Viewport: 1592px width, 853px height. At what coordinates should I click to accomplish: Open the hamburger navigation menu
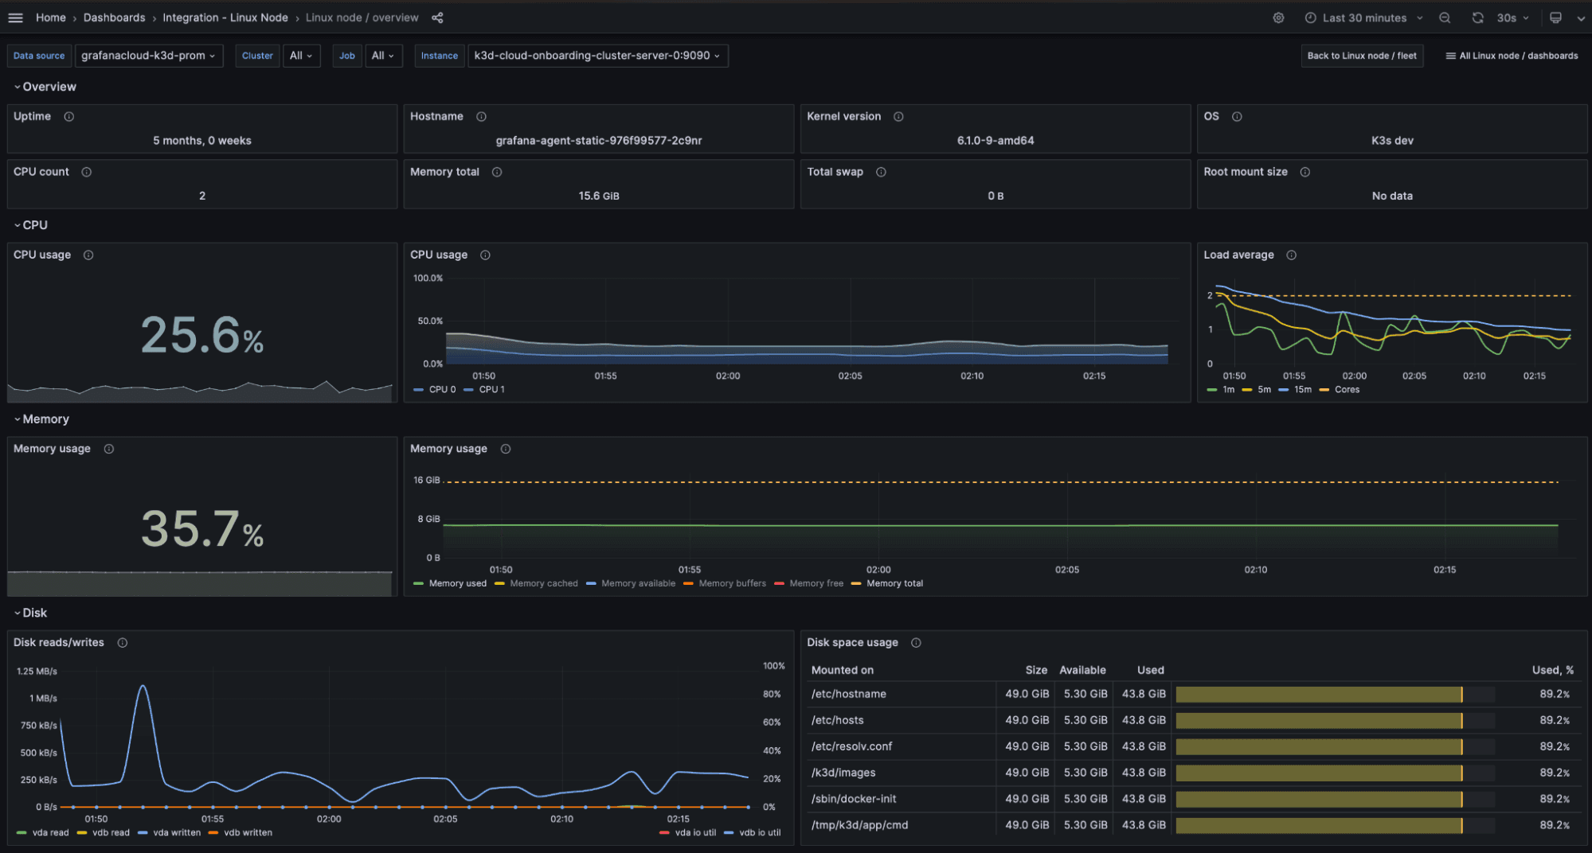[x=15, y=17]
